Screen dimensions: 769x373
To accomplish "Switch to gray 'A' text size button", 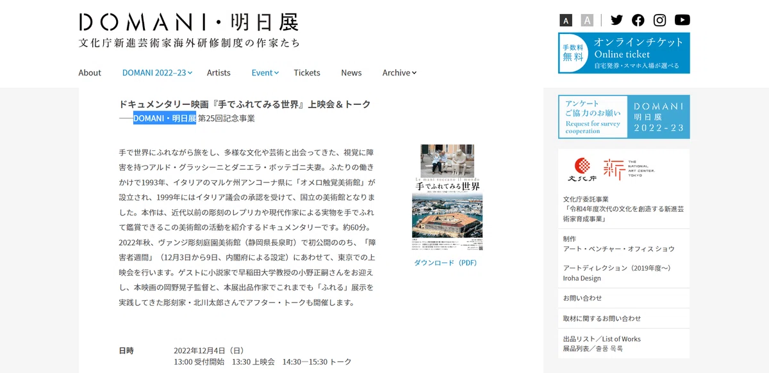I will click(x=587, y=20).
